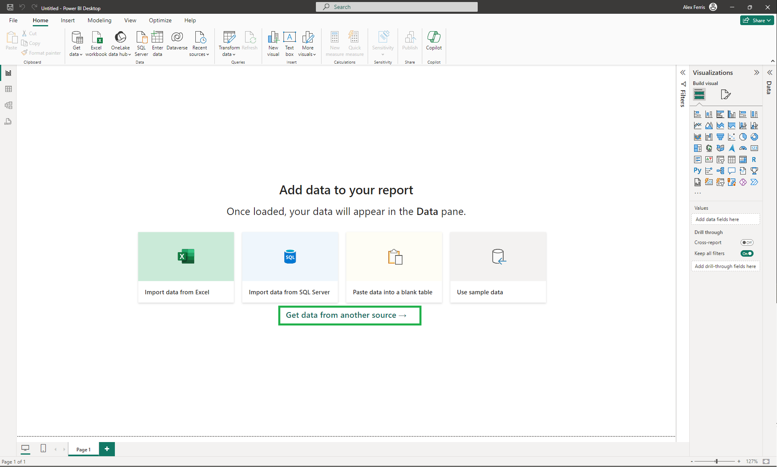Switch to Model view in sidebar
The image size is (777, 470).
8,105
